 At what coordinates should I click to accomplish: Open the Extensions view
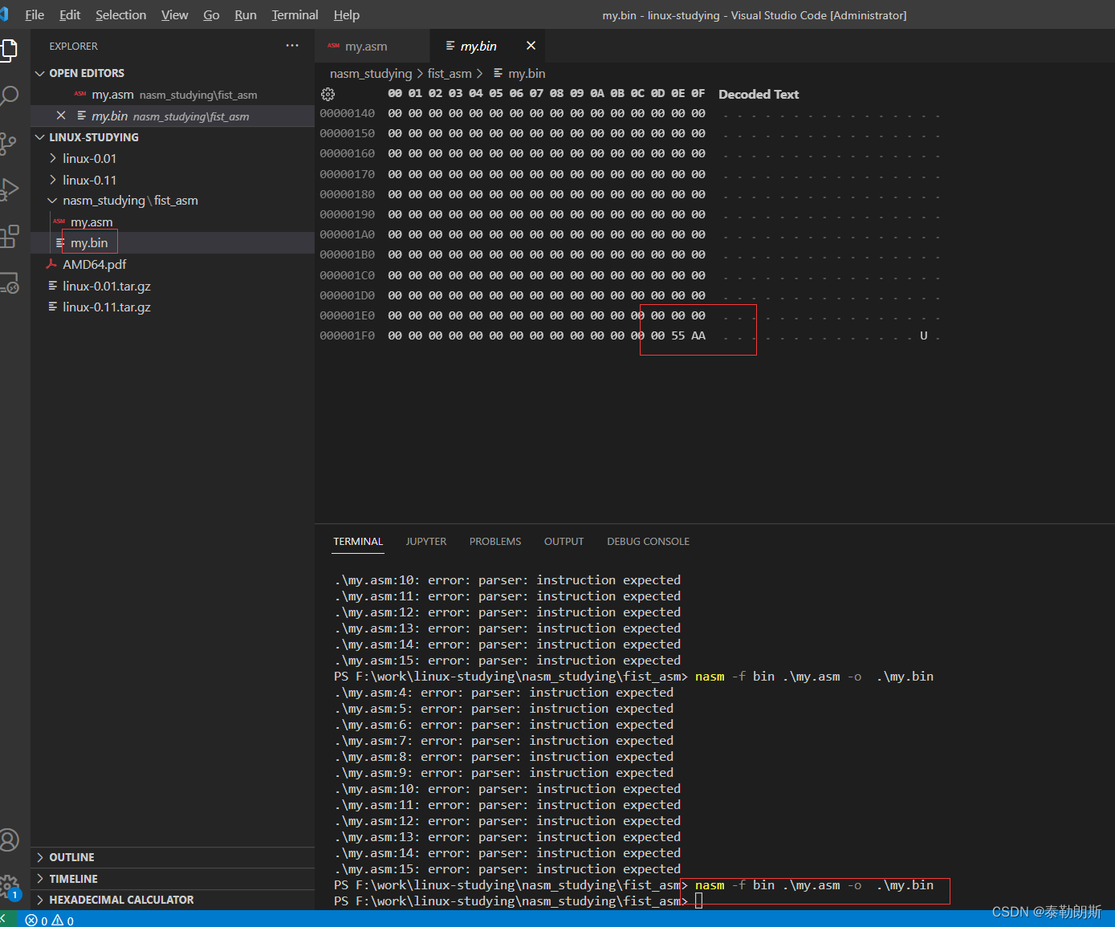pyautogui.click(x=8, y=236)
